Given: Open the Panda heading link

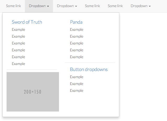Looking at the screenshot, I should [76, 22].
